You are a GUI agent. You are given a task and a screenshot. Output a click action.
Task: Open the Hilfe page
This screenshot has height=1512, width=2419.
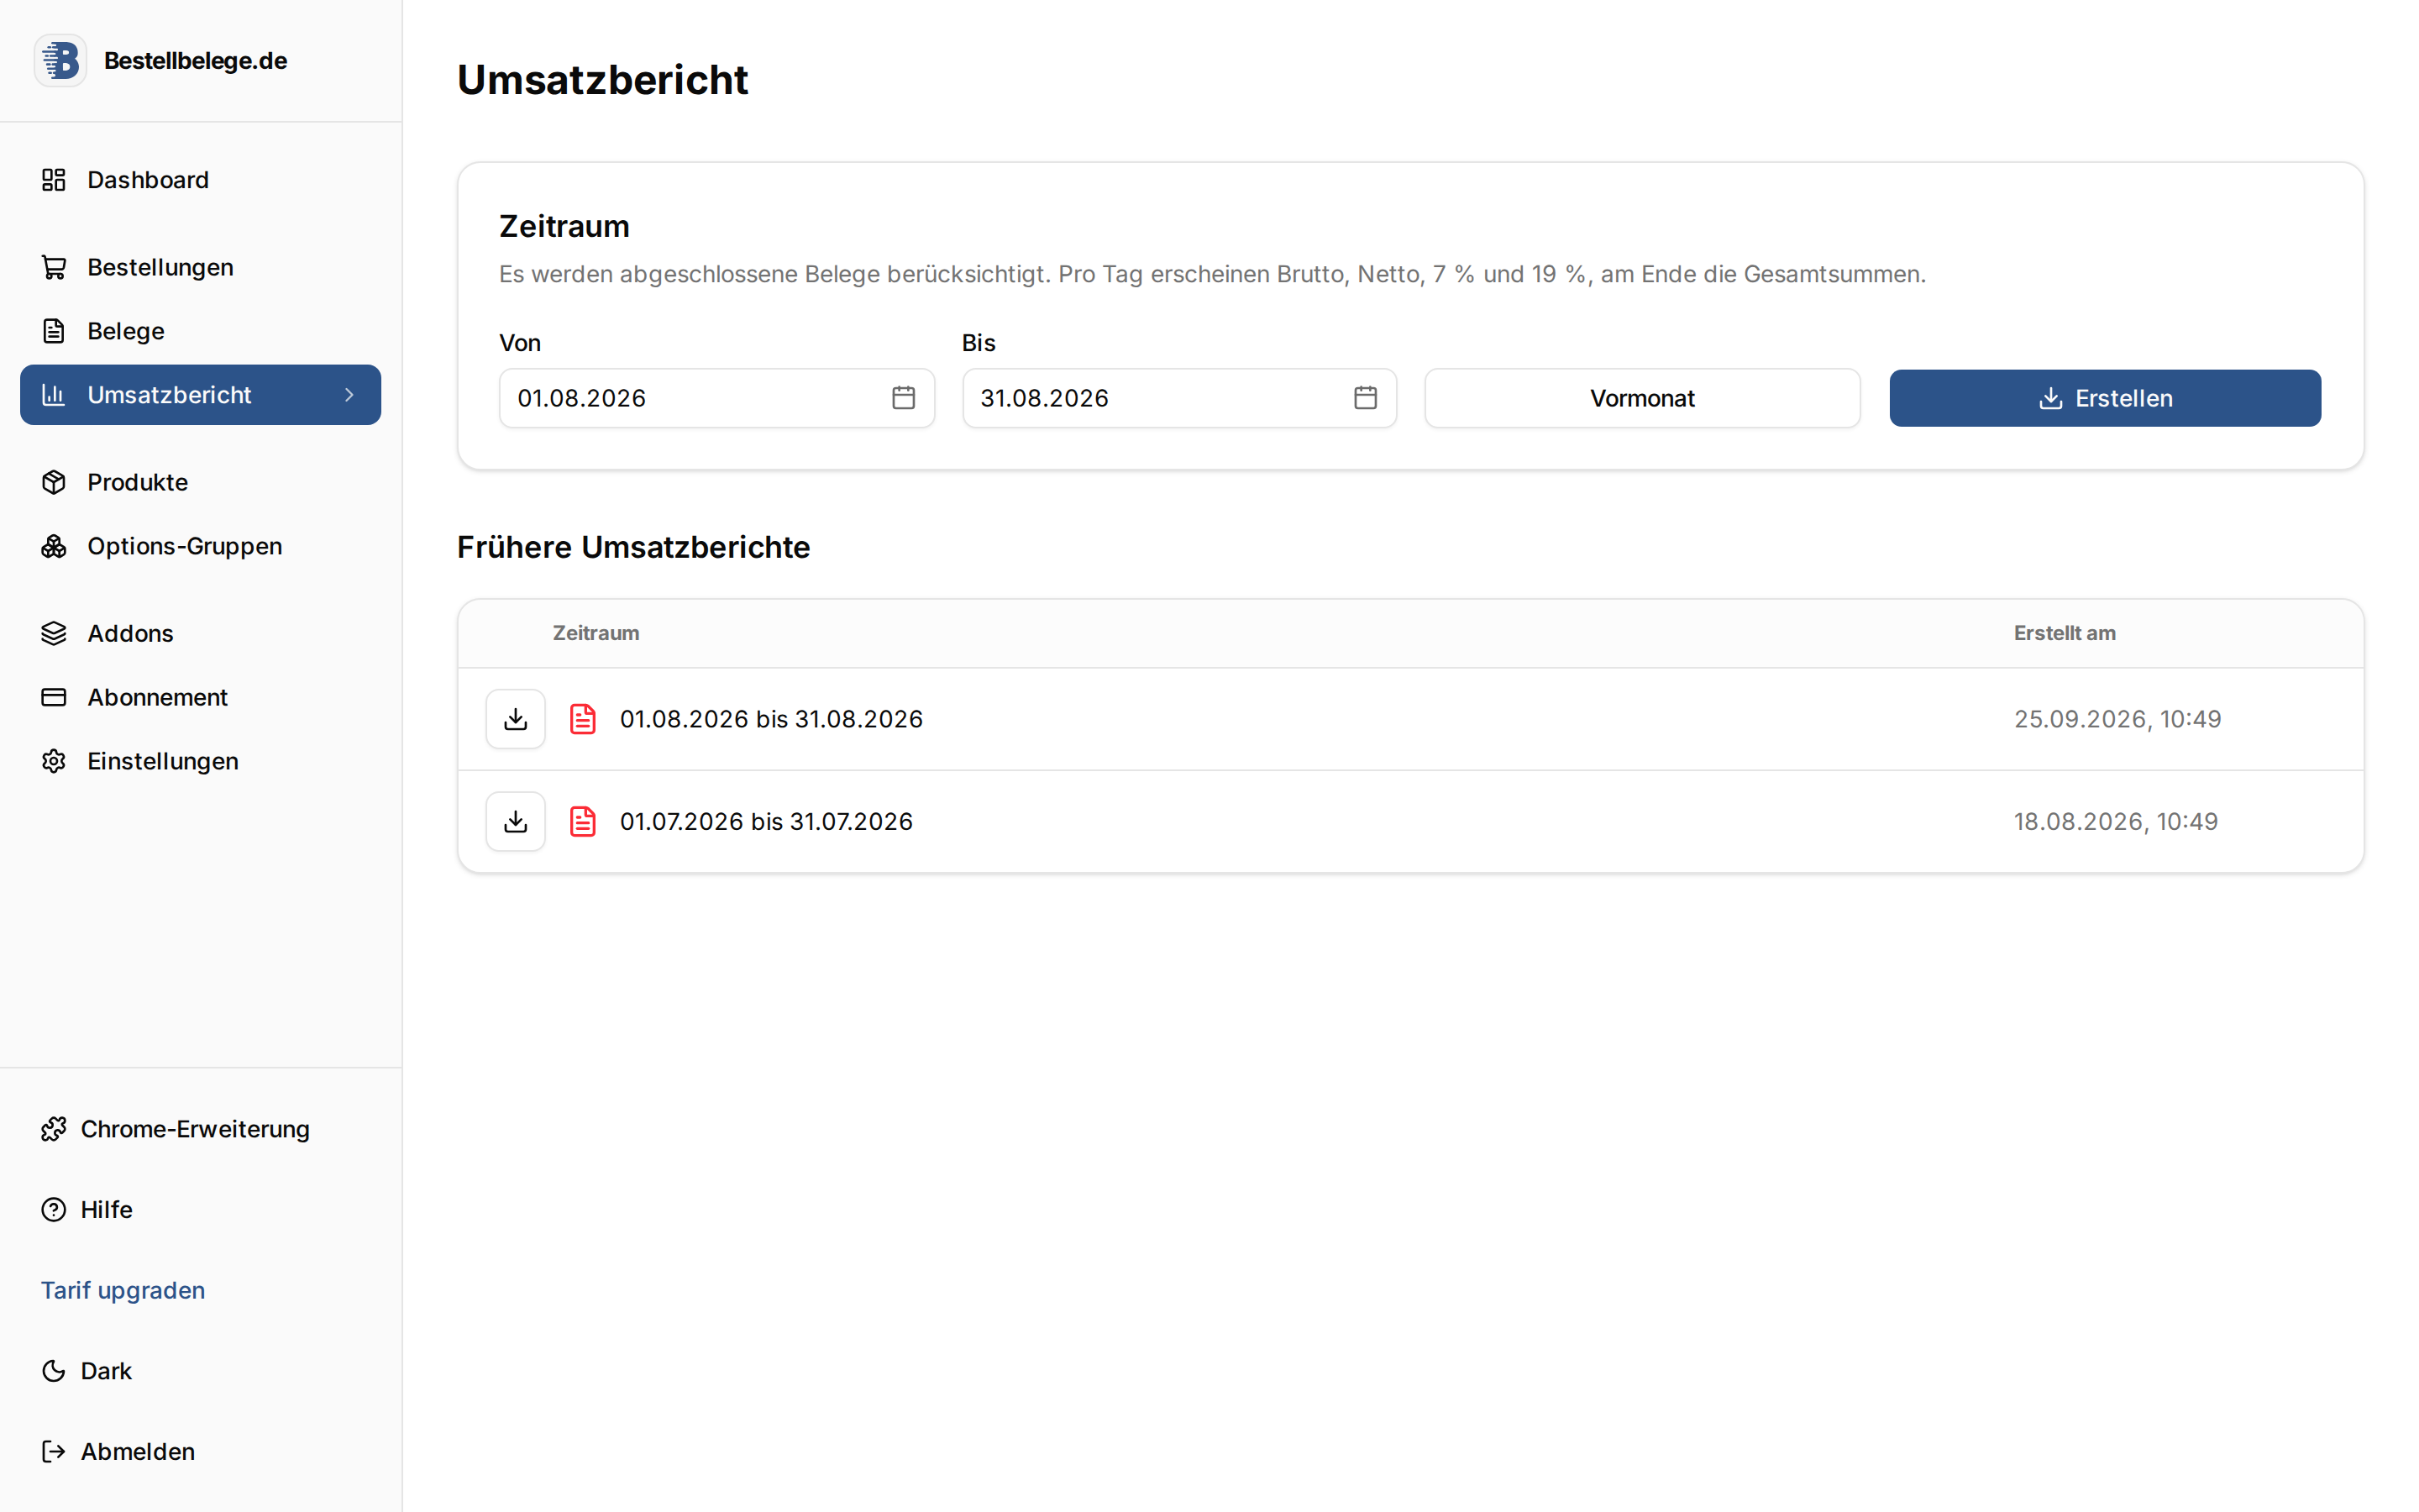pos(87,1210)
